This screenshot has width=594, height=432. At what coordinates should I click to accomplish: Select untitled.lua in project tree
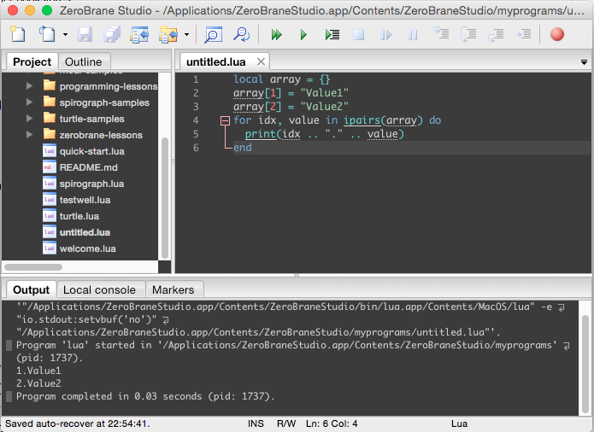coord(85,232)
